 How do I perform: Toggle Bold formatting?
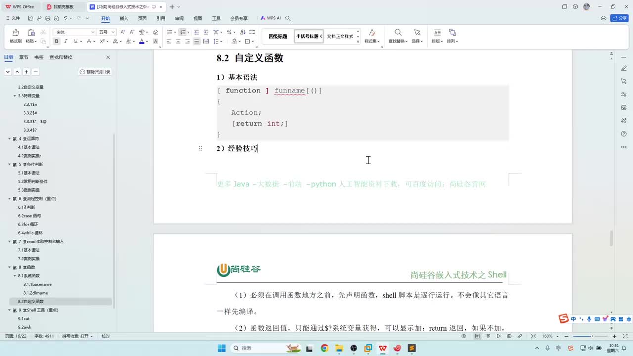pyautogui.click(x=56, y=42)
